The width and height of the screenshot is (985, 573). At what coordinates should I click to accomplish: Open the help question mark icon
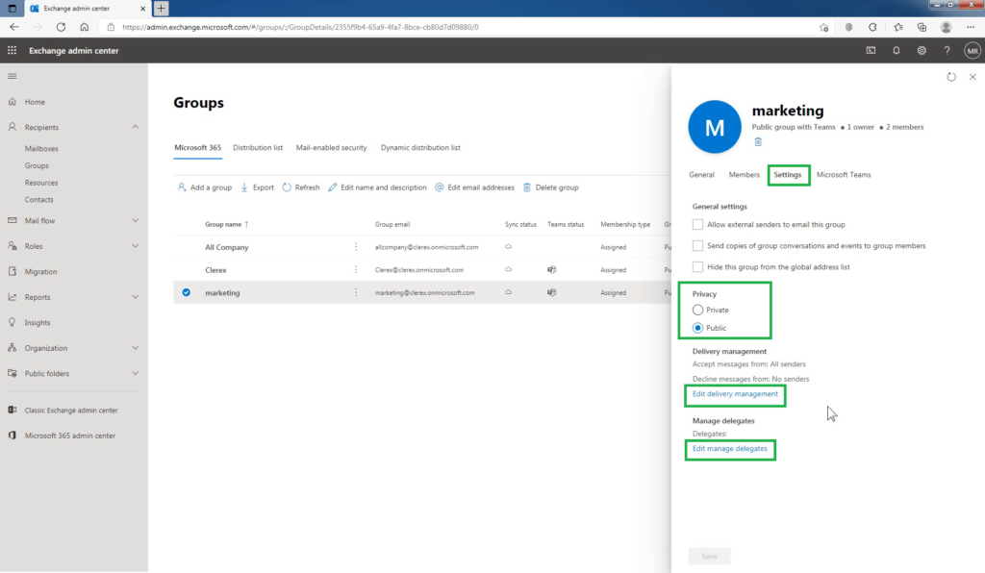click(x=947, y=50)
